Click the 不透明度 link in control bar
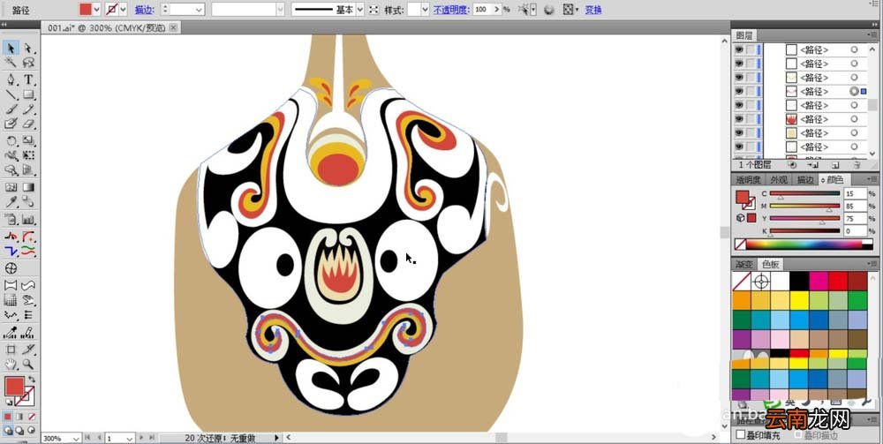 coord(451,10)
